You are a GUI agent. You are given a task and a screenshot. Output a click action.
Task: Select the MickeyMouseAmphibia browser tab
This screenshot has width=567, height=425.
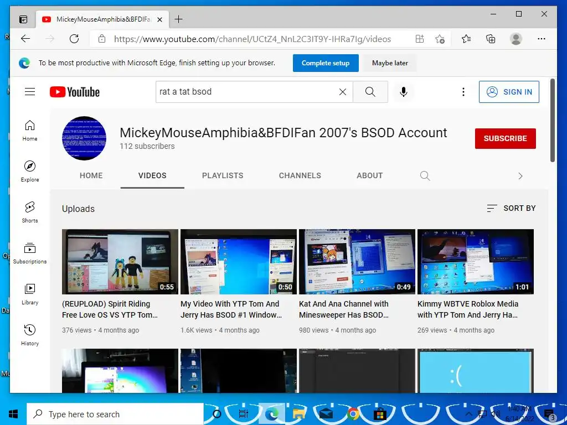pos(102,19)
